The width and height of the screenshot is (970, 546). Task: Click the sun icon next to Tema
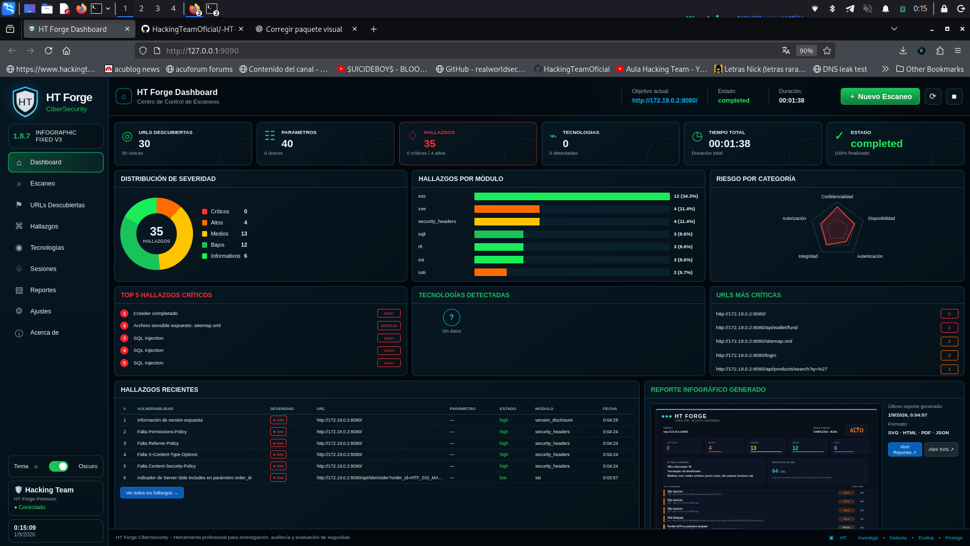click(x=36, y=467)
